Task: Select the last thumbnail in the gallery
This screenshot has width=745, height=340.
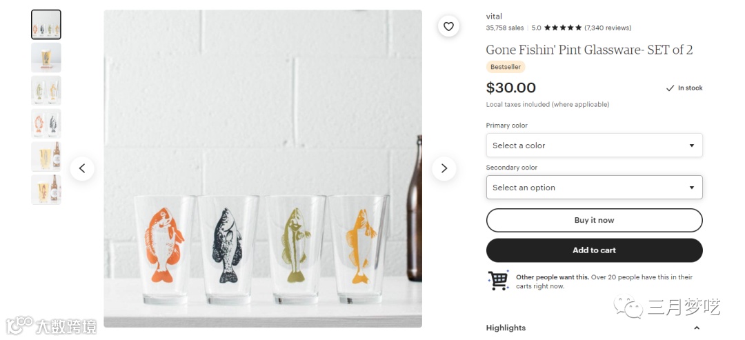Action: click(x=46, y=190)
